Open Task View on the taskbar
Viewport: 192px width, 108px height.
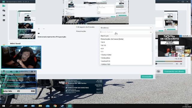click(18, 106)
